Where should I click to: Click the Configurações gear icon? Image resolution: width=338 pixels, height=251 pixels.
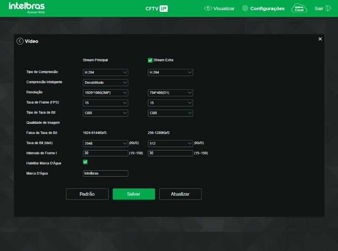pos(245,8)
